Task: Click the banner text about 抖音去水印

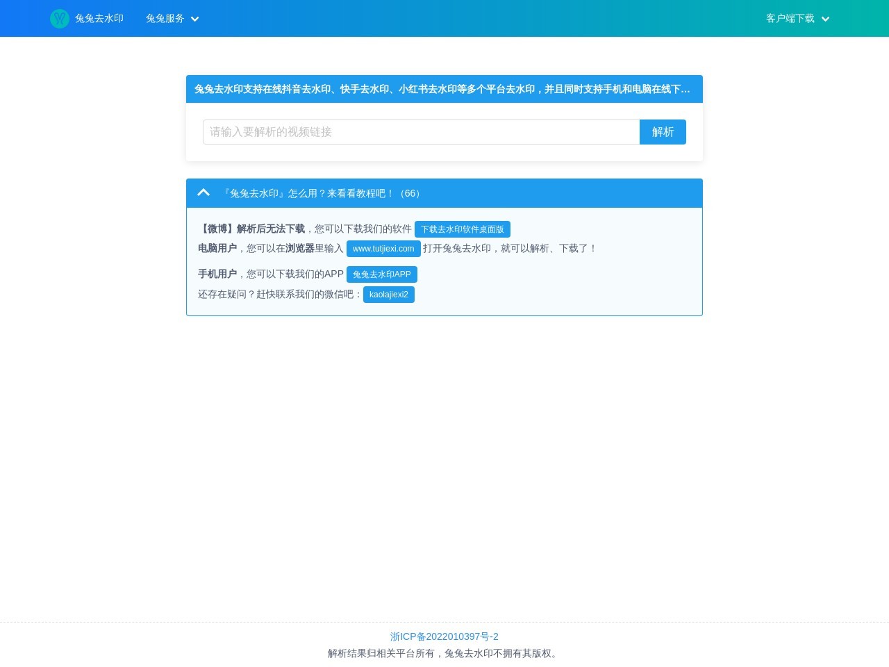Action: 442,89
